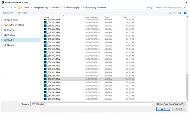This screenshot has height=113, width=189.
Task: Open the view options dropdown arrow
Action: [174, 13]
